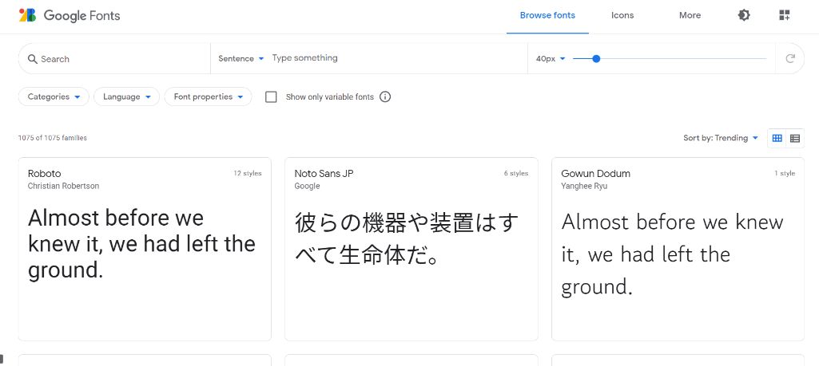Select the Browse fonts tab
The width and height of the screenshot is (819, 366).
click(547, 16)
